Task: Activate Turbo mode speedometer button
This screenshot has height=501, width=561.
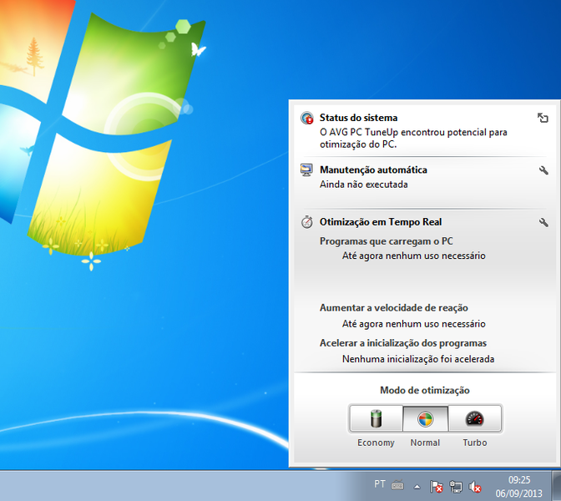Action: (475, 418)
